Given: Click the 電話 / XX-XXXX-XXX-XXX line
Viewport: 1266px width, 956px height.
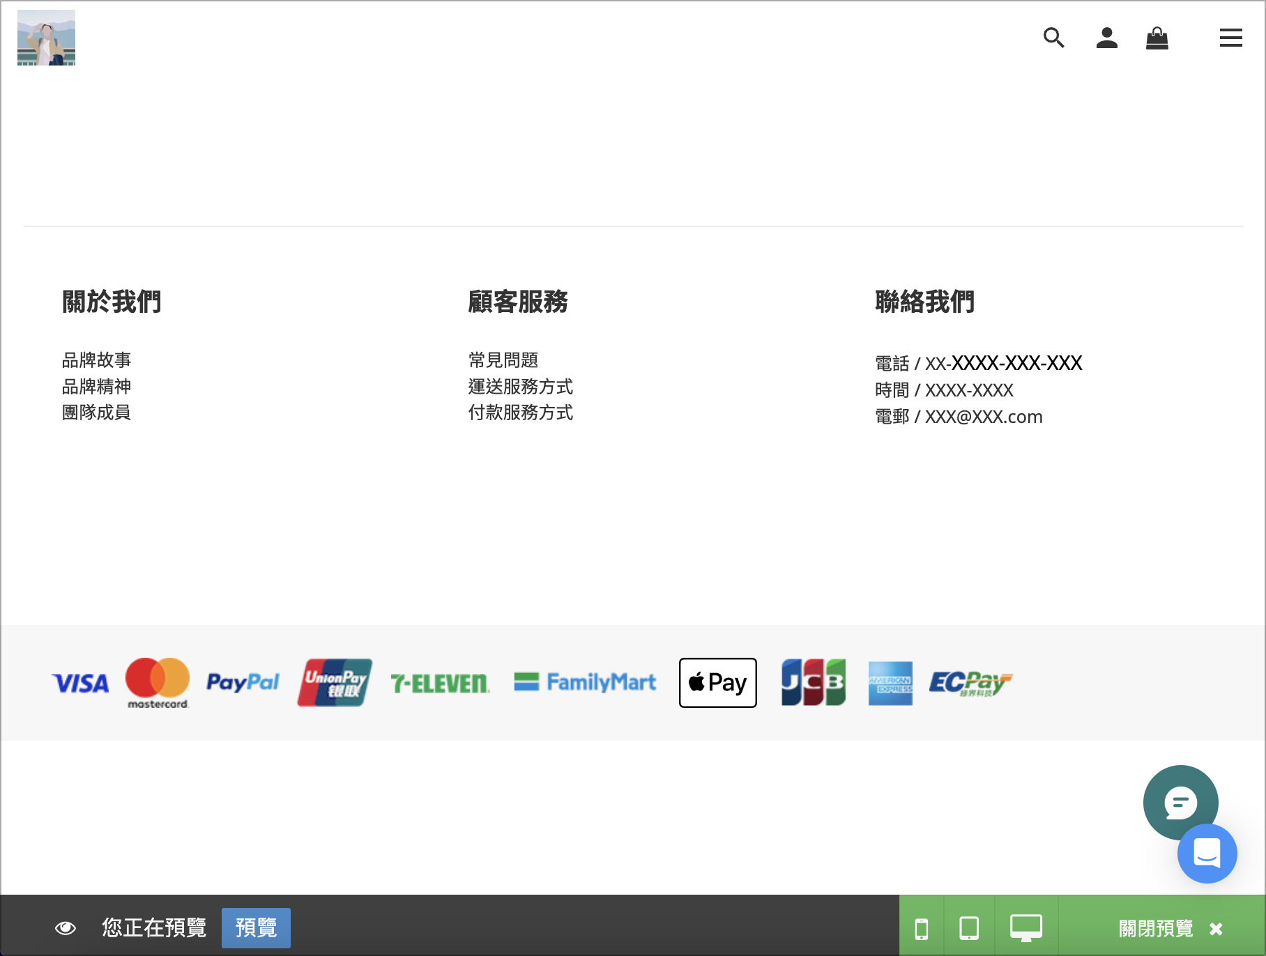Looking at the screenshot, I should pos(978,363).
